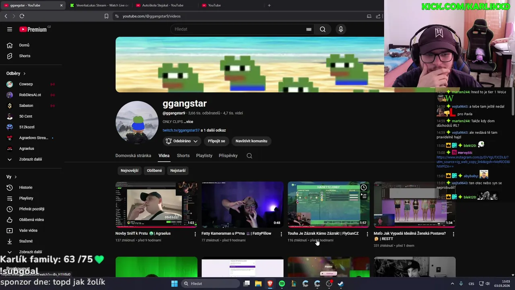The image size is (515, 290).
Task: Switch to VeverkaLukas Stream browser tab
Action: [x=99, y=5]
